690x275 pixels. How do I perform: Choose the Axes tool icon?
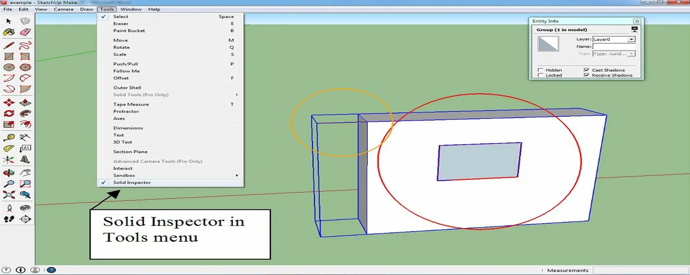(9, 159)
